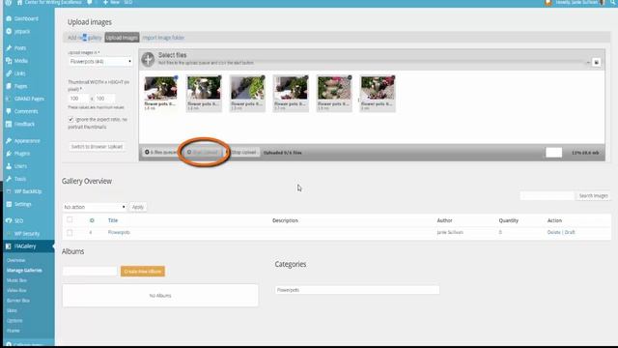Open Music Box in FlAGallery submenu
This screenshot has width=618, height=348.
(x=16, y=280)
